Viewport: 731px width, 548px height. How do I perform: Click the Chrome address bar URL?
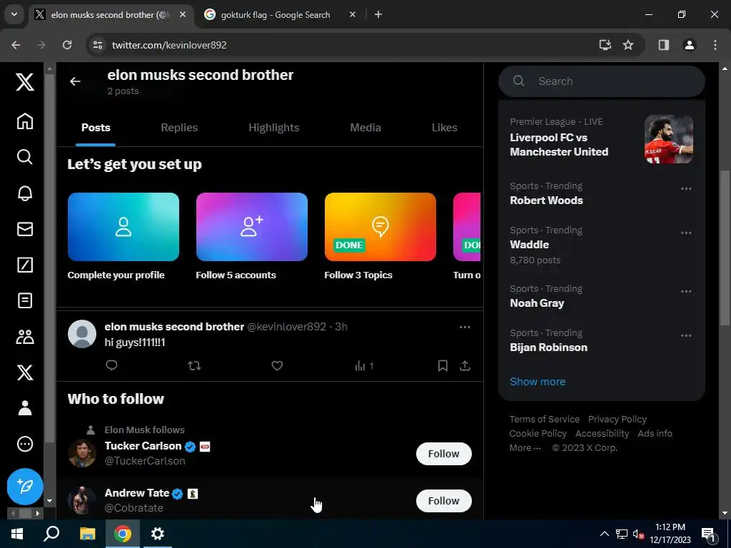(x=169, y=45)
